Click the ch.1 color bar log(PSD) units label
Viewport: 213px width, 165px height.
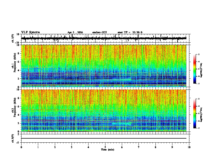201,70
